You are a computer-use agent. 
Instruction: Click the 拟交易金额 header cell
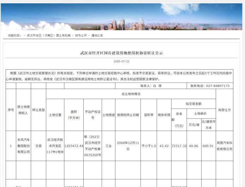[193, 104]
